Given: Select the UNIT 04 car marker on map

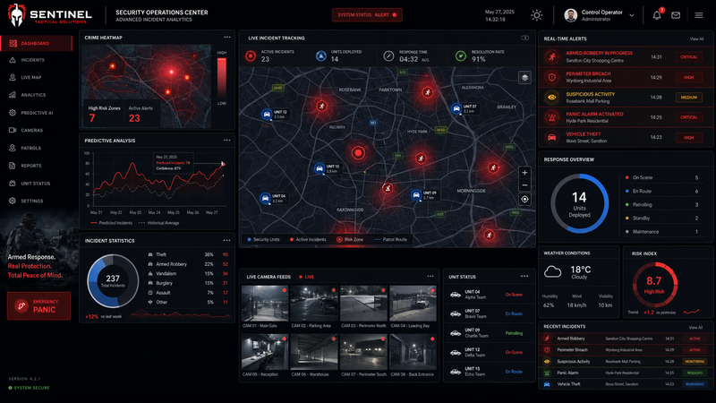Looking at the screenshot, I should [x=265, y=198].
